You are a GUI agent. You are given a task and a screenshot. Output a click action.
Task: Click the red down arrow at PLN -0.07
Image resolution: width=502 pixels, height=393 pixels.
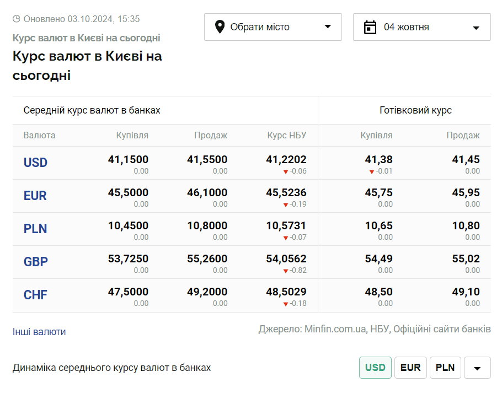pyautogui.click(x=286, y=238)
